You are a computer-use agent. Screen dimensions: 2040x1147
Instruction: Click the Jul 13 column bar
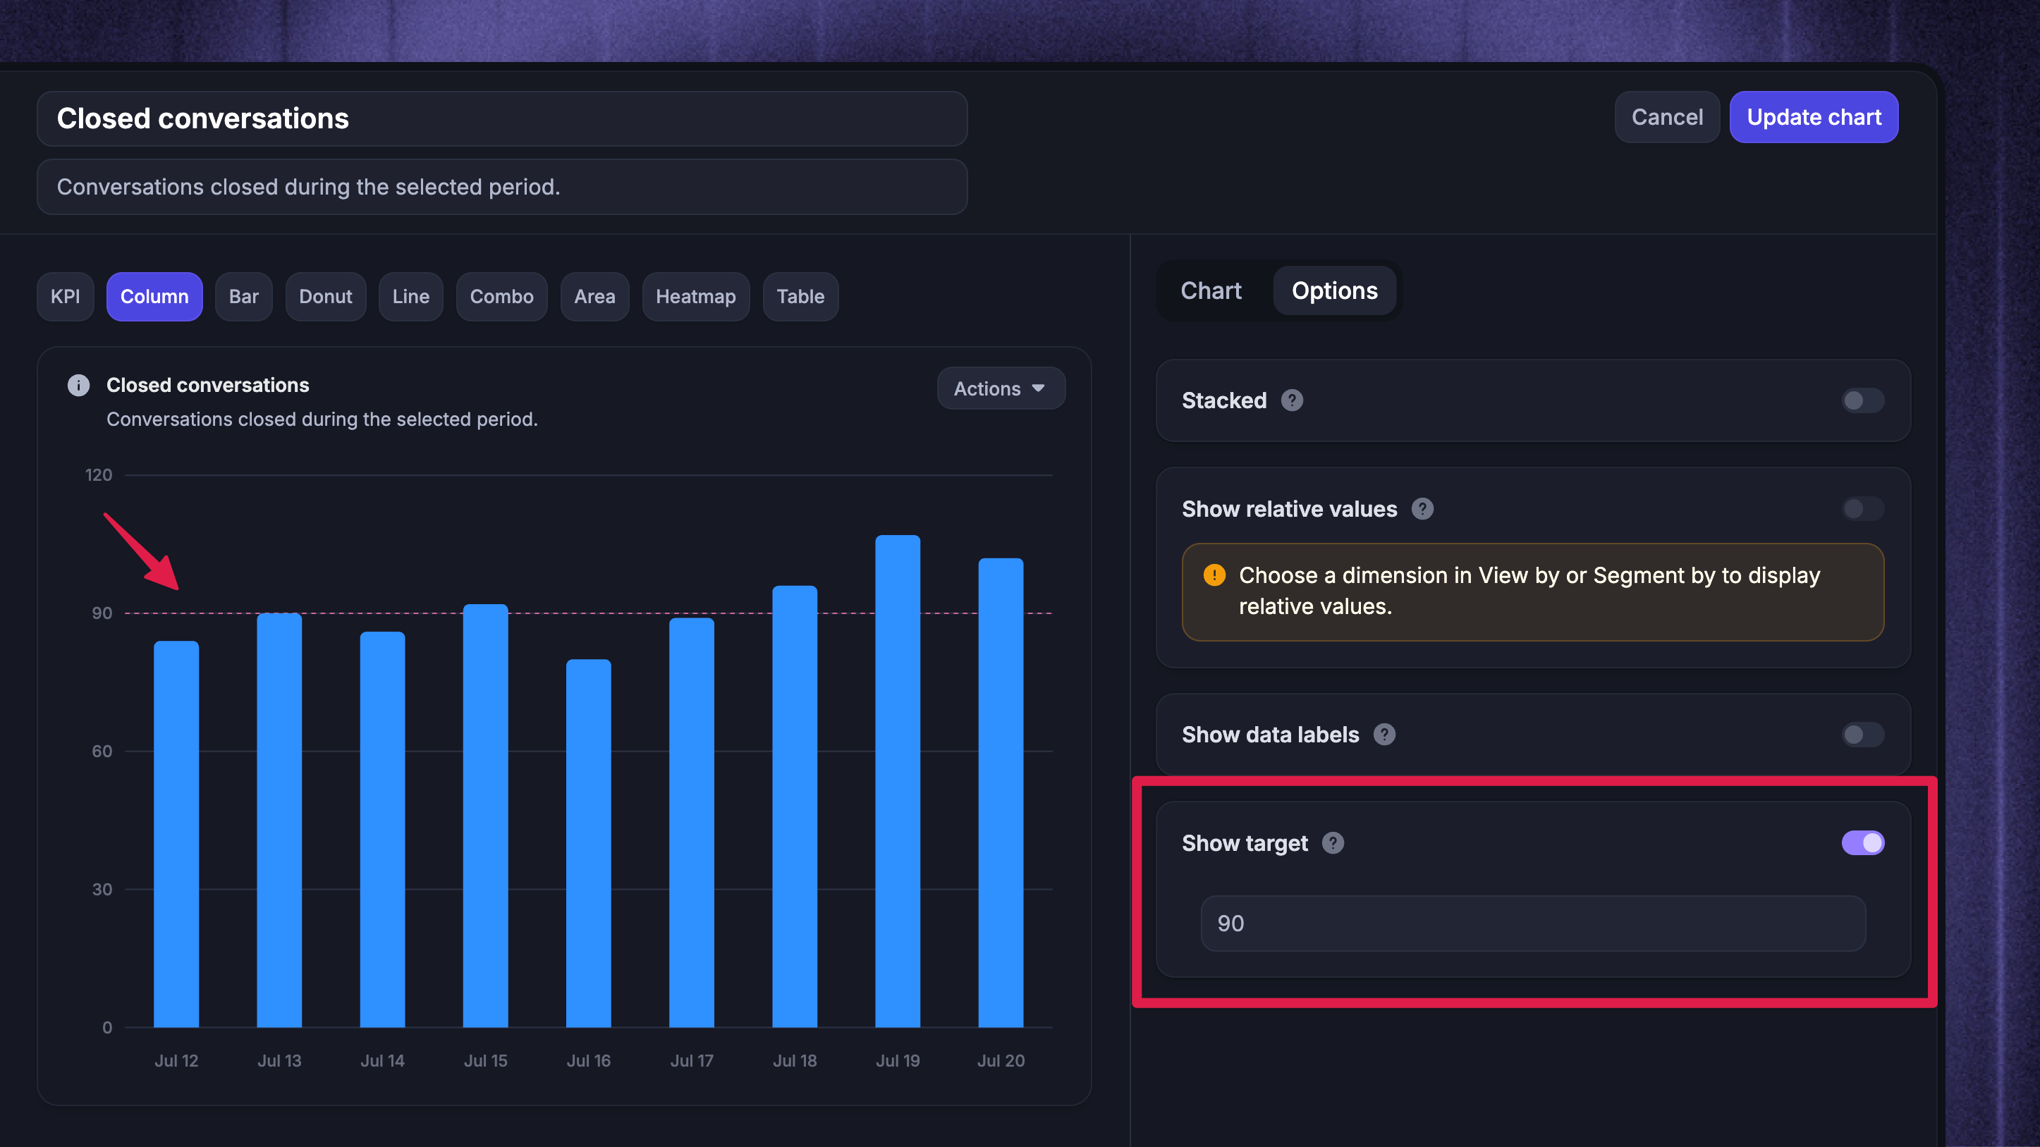click(279, 820)
